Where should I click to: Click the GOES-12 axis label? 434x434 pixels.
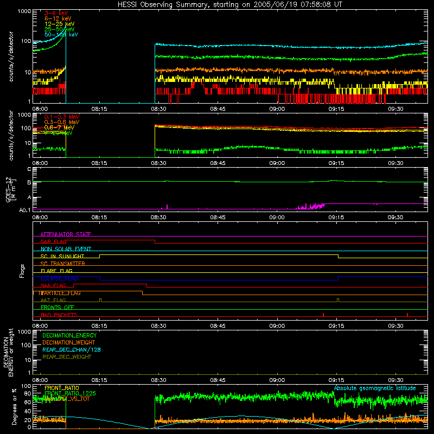click(10, 189)
